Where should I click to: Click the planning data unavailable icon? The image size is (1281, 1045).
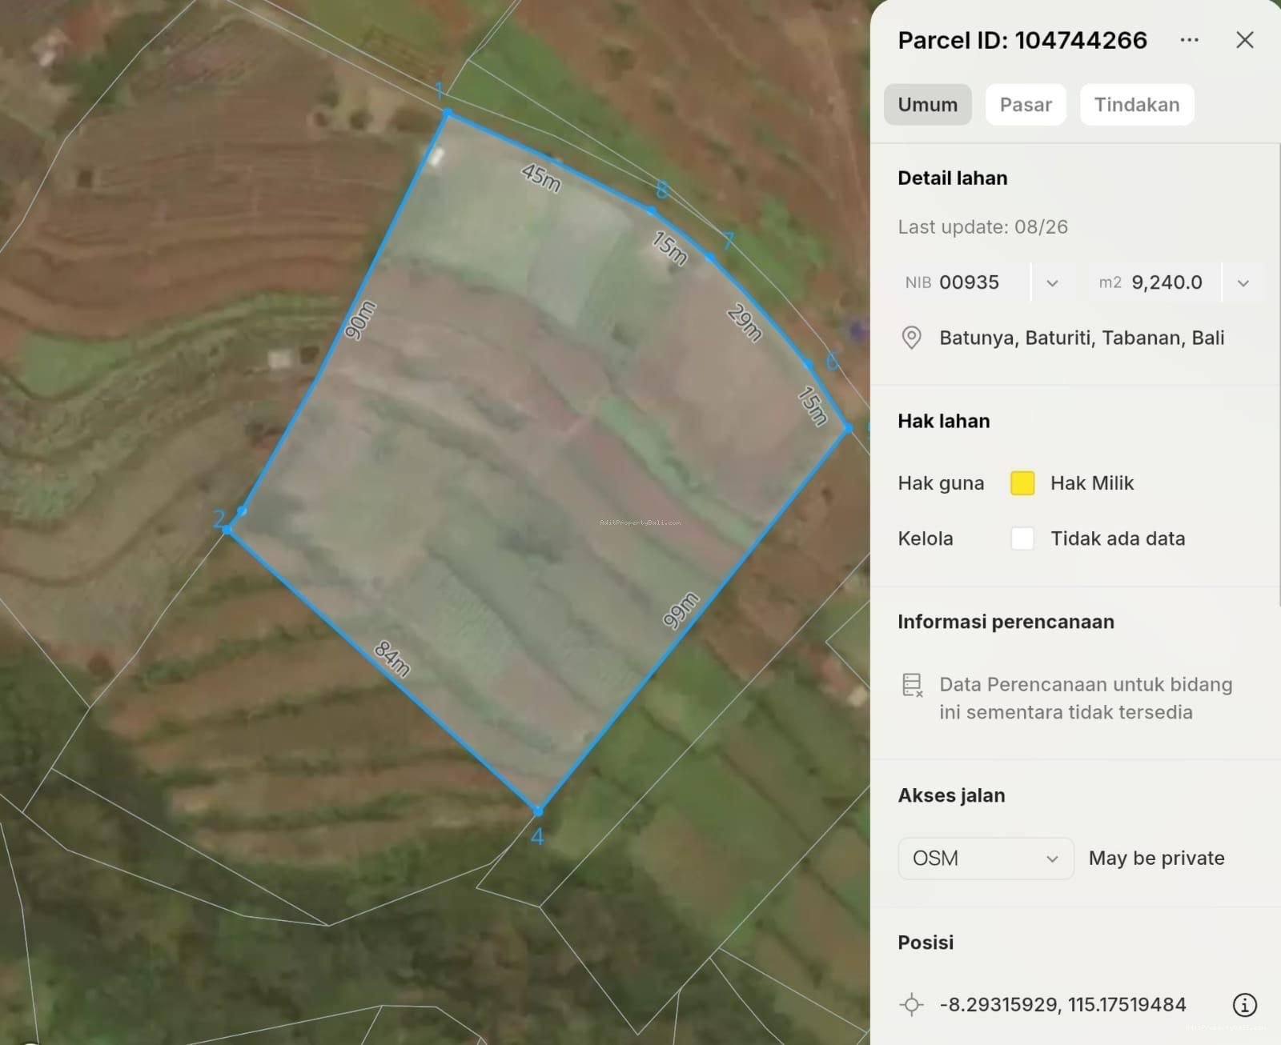tap(913, 685)
